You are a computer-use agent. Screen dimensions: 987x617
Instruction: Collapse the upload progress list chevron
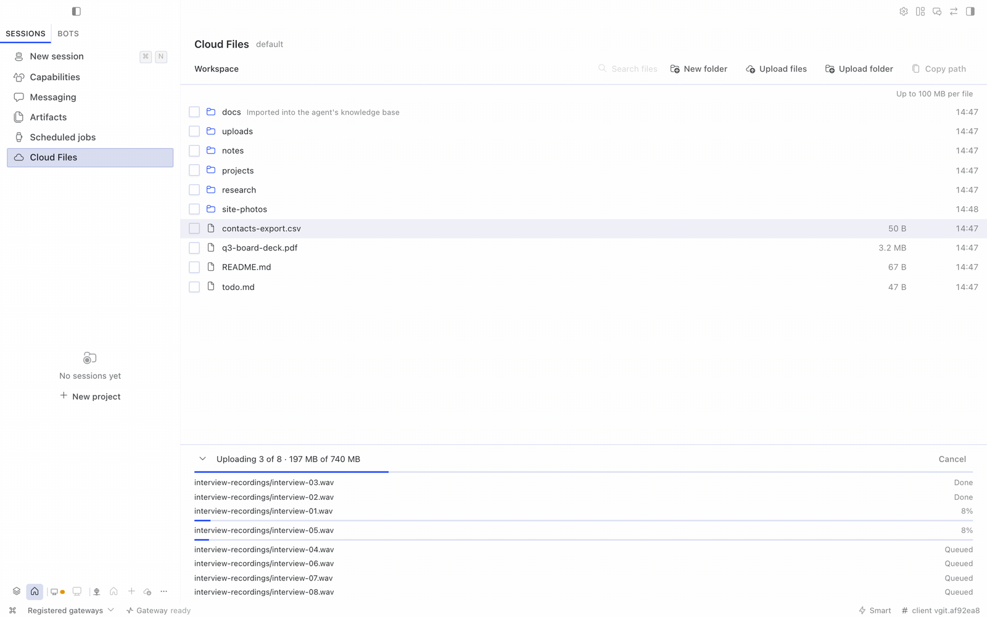[202, 459]
